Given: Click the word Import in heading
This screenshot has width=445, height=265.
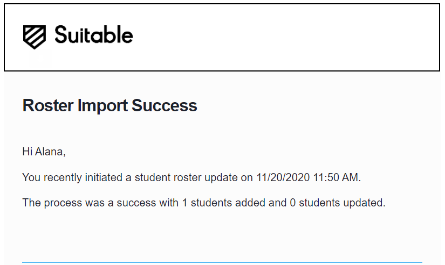Looking at the screenshot, I should (102, 106).
